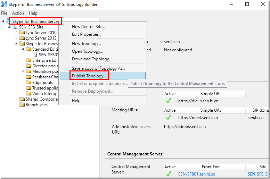Open the File menu
Screen dimensions: 270x179
click(x=4, y=13)
